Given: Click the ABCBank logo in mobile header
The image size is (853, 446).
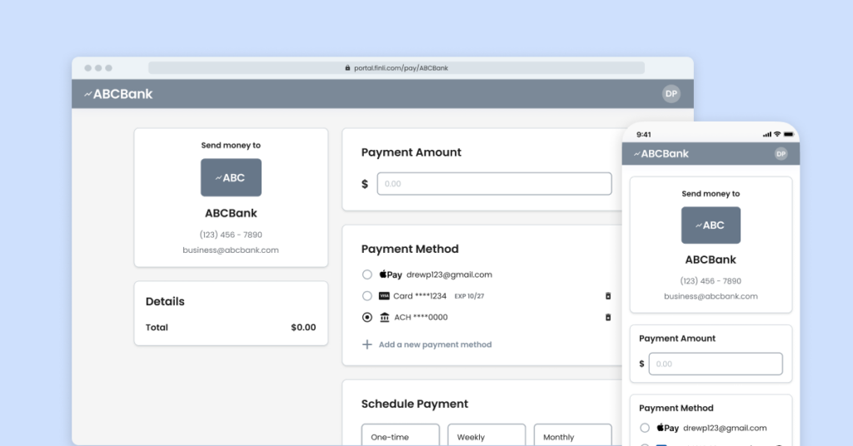Looking at the screenshot, I should (661, 154).
